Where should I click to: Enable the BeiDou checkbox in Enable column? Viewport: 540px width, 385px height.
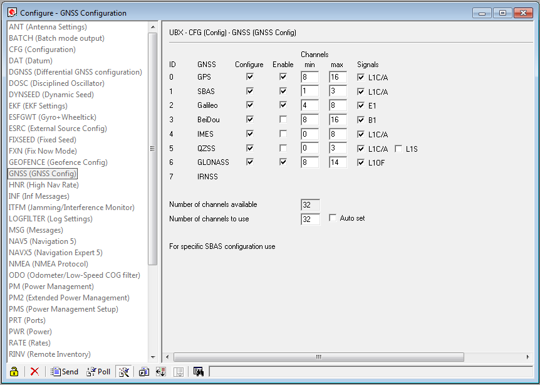[283, 119]
